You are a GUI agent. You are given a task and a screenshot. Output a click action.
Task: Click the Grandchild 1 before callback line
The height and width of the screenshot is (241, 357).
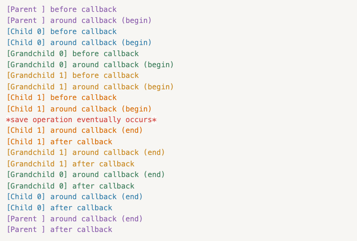pyautogui.click(x=73, y=75)
